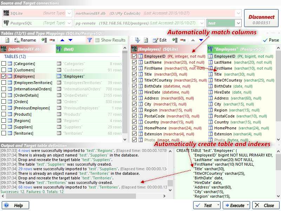This screenshot has height=211, width=281.
Task: Click the import columns icon in the mapping toolbar
Action: [137, 40]
